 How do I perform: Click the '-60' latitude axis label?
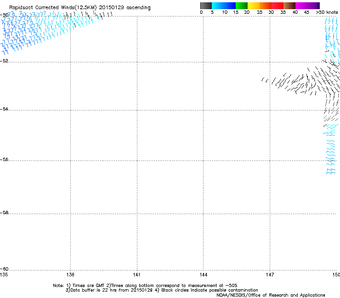pos(4,269)
